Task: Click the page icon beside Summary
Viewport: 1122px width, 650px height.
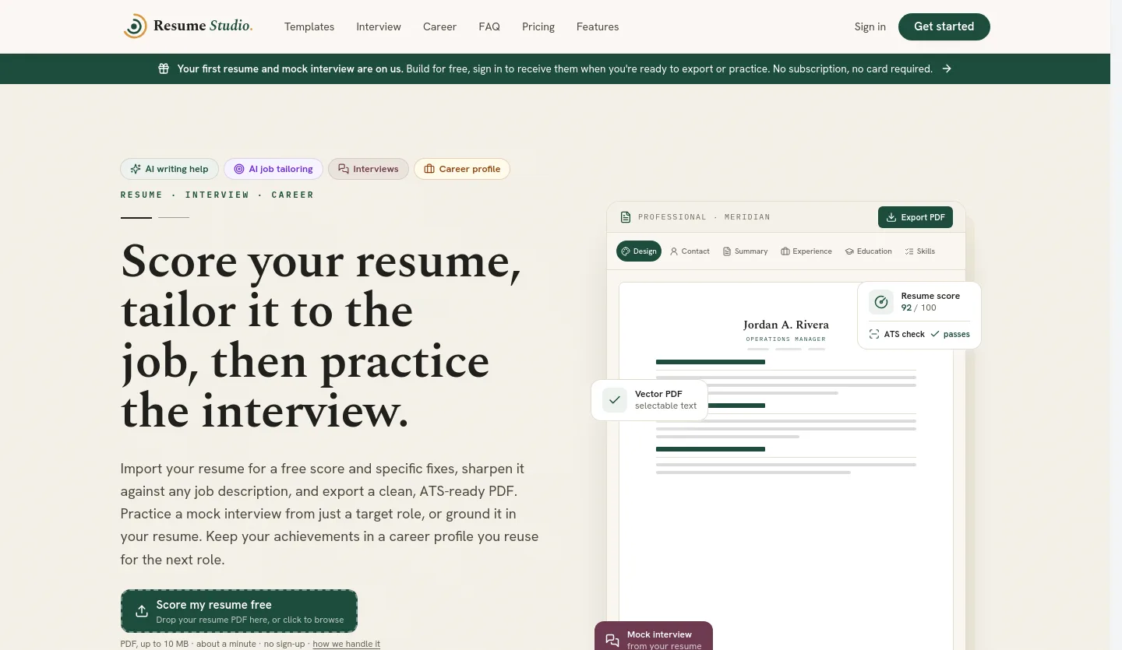Action: [727, 251]
